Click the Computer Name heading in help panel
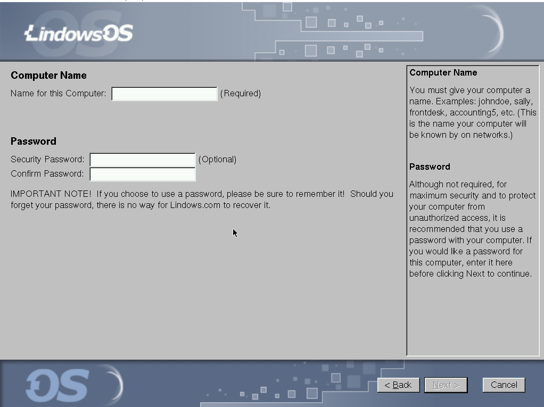 pos(443,72)
